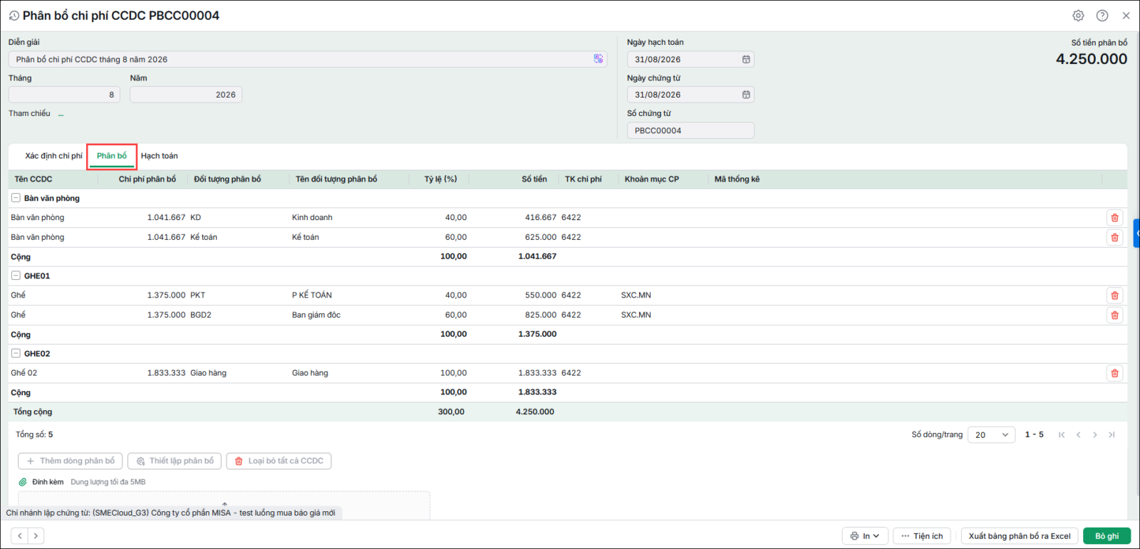
Task: Close the Phân bổ chi phí CCDC form
Action: click(1126, 16)
